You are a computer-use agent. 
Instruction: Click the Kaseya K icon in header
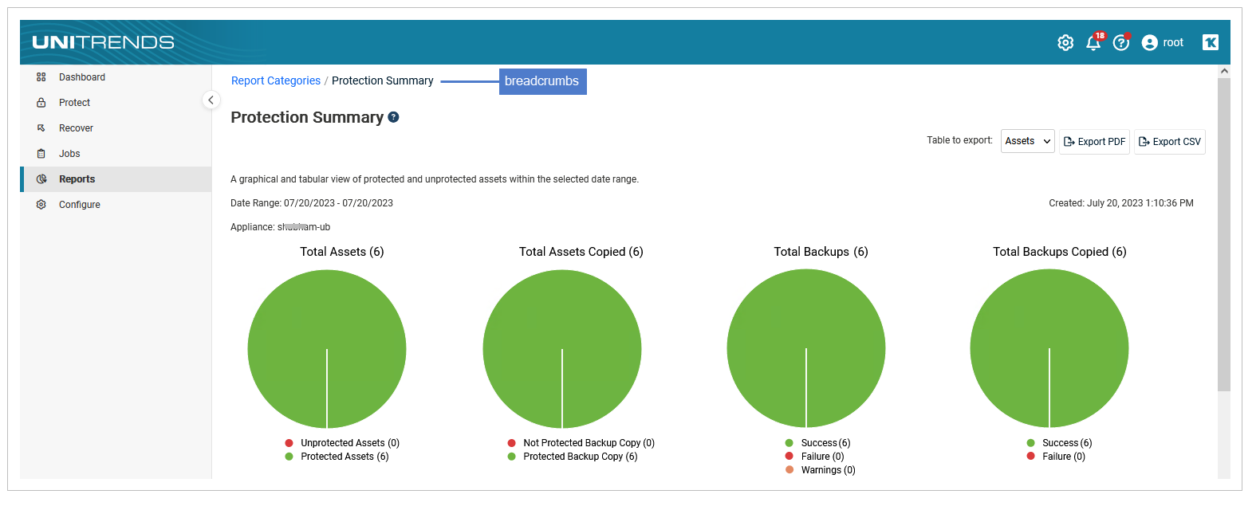click(x=1210, y=43)
